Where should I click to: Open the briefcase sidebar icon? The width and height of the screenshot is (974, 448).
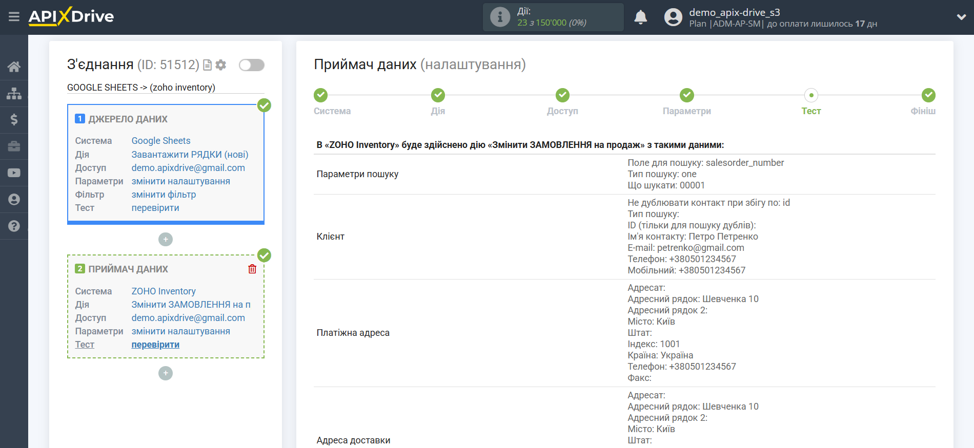[x=14, y=146]
